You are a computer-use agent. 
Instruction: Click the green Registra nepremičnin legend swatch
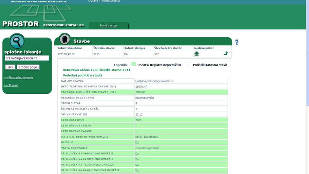pos(133,64)
